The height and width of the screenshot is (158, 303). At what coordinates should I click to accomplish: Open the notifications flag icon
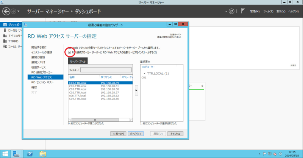coord(243,11)
